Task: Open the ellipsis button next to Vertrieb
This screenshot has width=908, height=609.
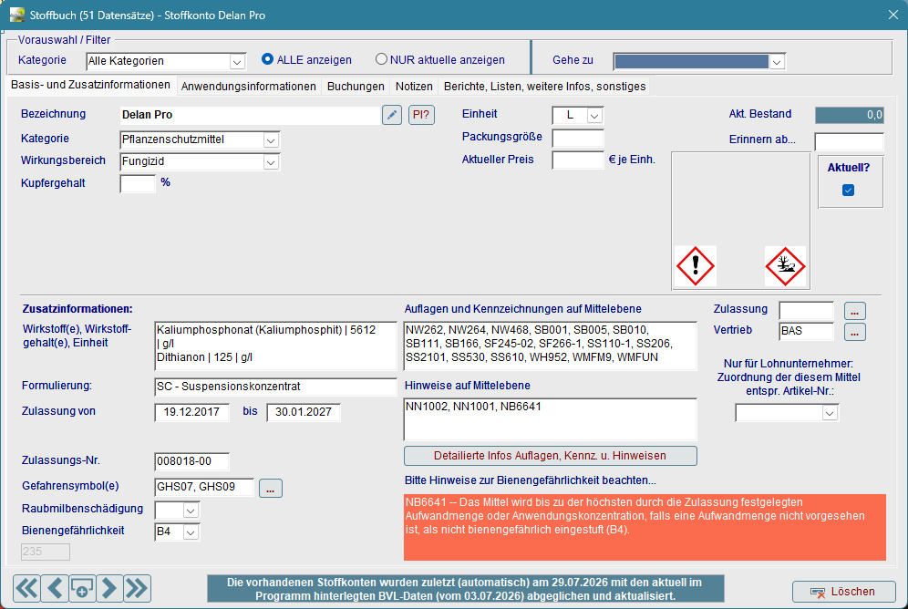Action: click(855, 332)
